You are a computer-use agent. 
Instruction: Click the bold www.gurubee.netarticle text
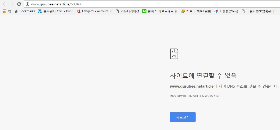[x=192, y=86]
